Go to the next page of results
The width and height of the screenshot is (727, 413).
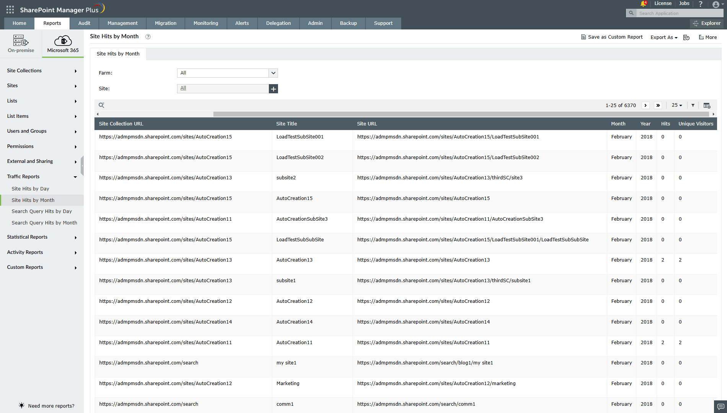(x=646, y=105)
